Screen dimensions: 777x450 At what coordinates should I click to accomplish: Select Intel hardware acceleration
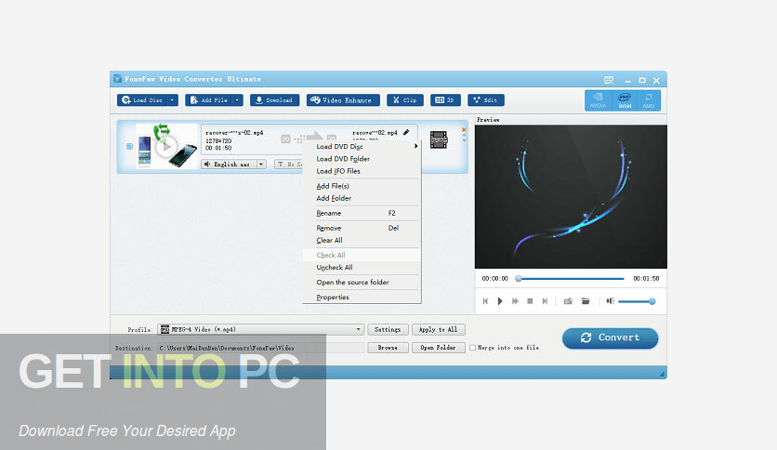(x=625, y=100)
